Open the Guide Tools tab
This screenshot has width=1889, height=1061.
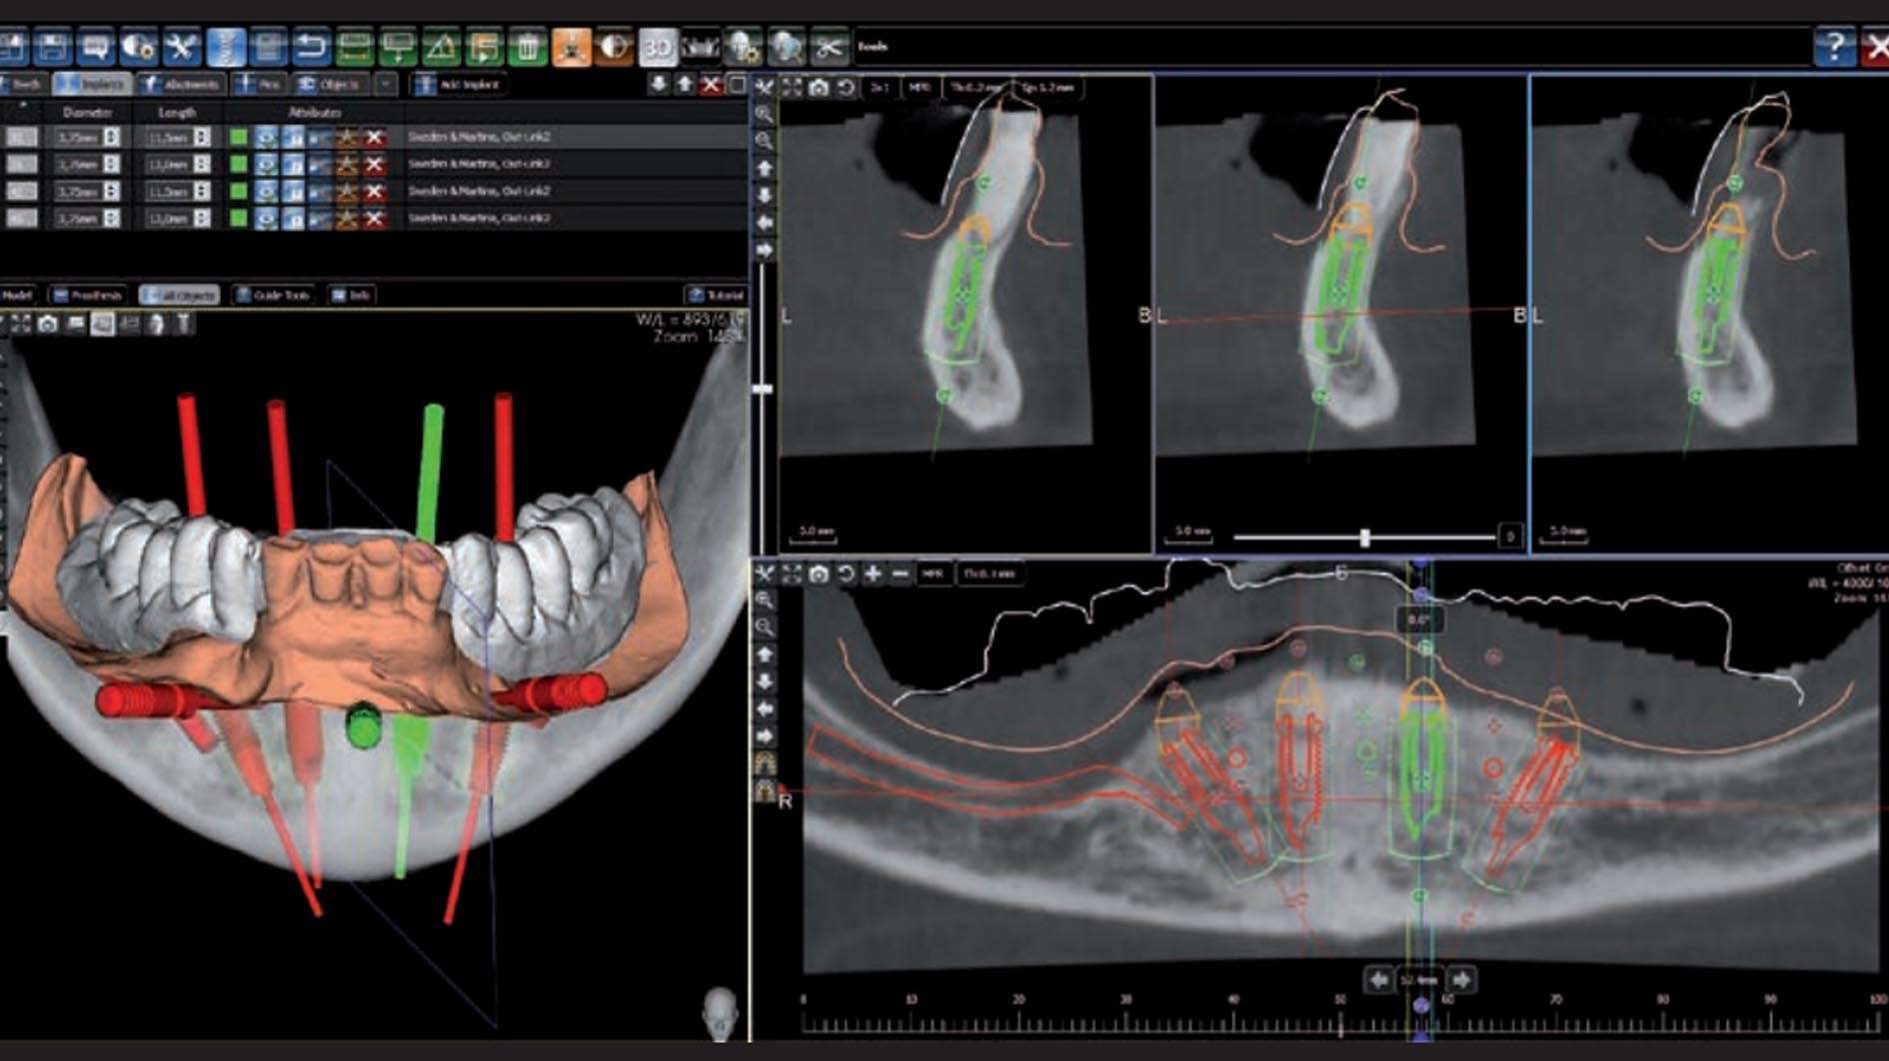272,295
